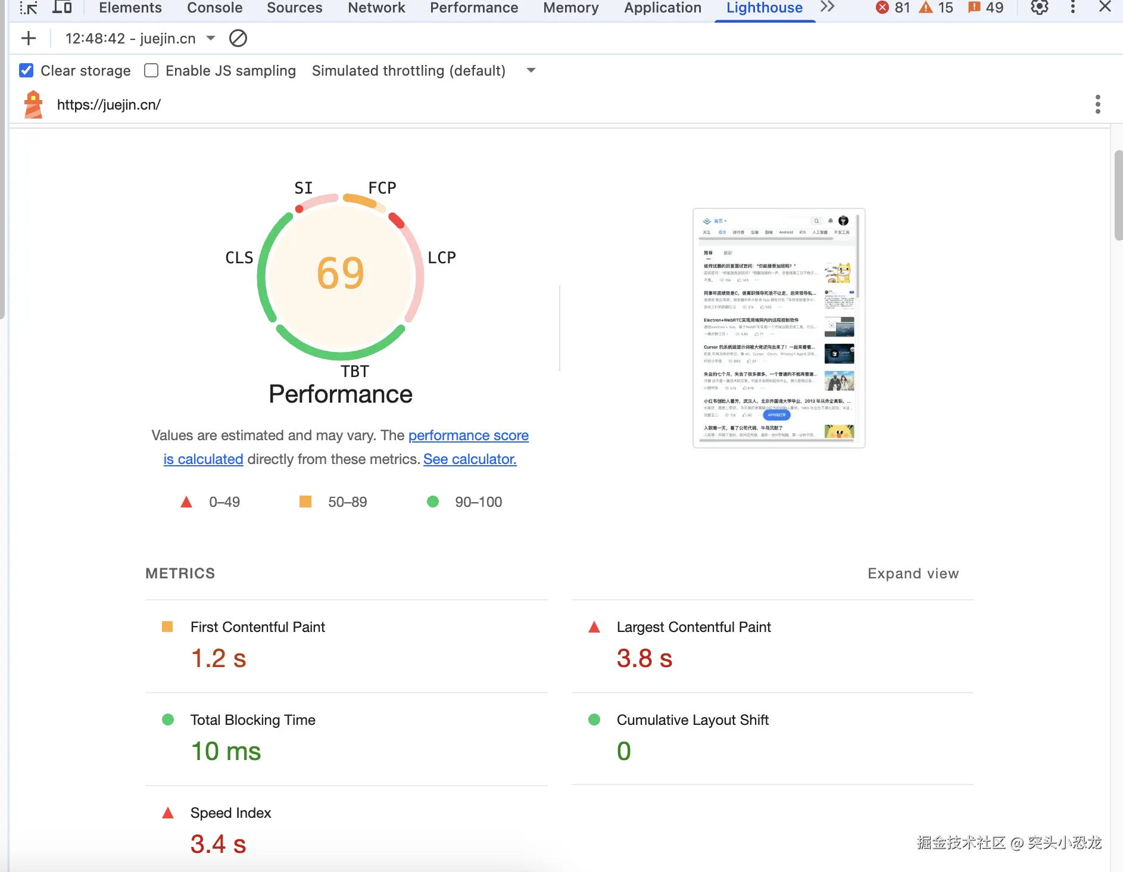The height and width of the screenshot is (872, 1123).
Task: Click the green circle legend for 90–100
Action: pos(433,502)
